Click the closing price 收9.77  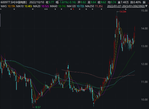[x=50, y=2]
